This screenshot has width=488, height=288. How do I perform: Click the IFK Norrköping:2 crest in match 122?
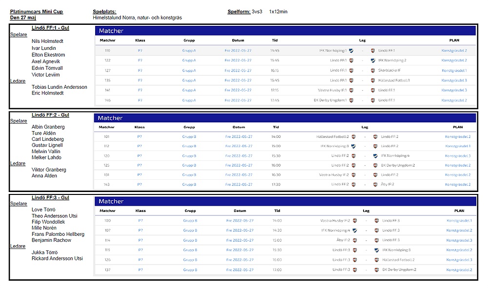click(x=373, y=60)
